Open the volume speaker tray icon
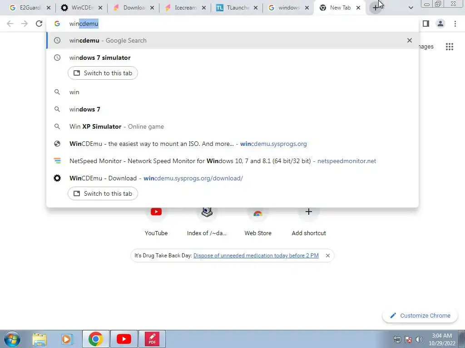This screenshot has height=348, width=465. coord(419,339)
